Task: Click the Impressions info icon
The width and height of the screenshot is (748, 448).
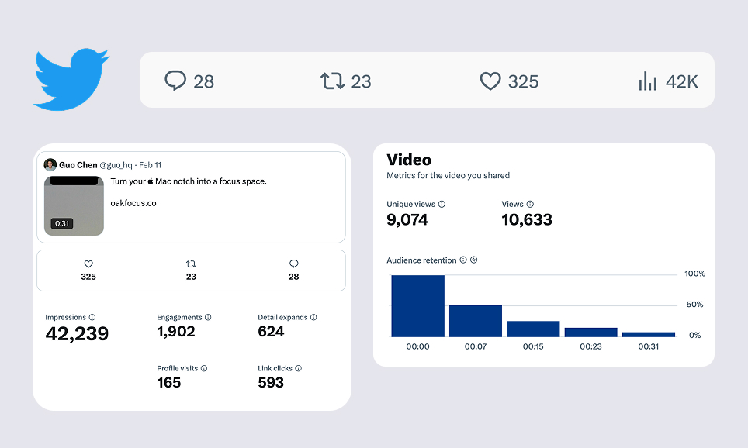Action: coord(92,317)
